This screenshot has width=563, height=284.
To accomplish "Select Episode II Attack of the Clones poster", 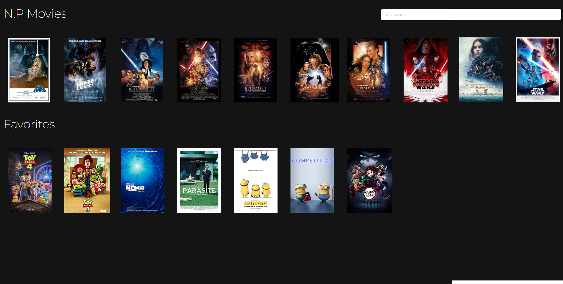I will pos(368,70).
